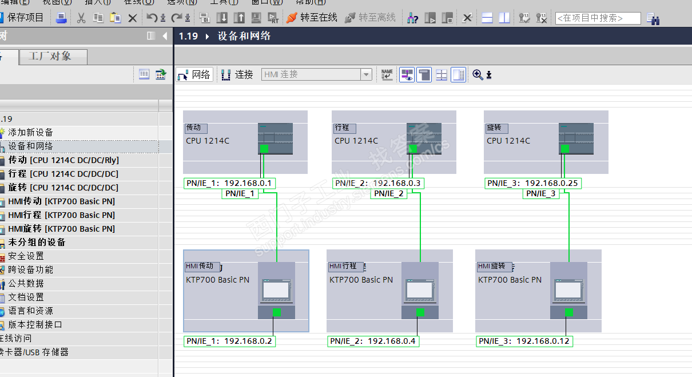Viewport: 692px width, 377px height.
Task: Click the zoom magnifier icon
Action: click(x=478, y=74)
